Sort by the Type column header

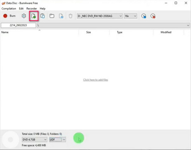pos(131,32)
